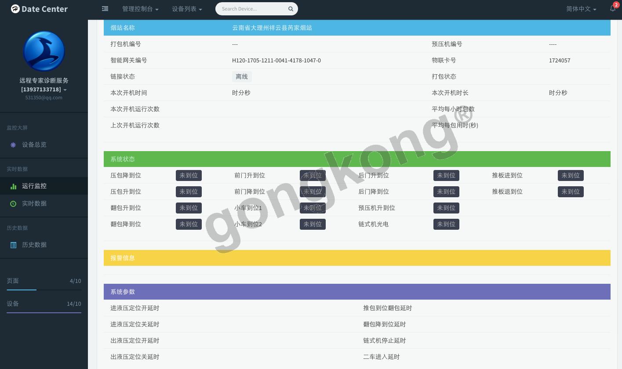Click 未到位 badge for 后门升到位
The width and height of the screenshot is (622, 369).
(x=446, y=175)
